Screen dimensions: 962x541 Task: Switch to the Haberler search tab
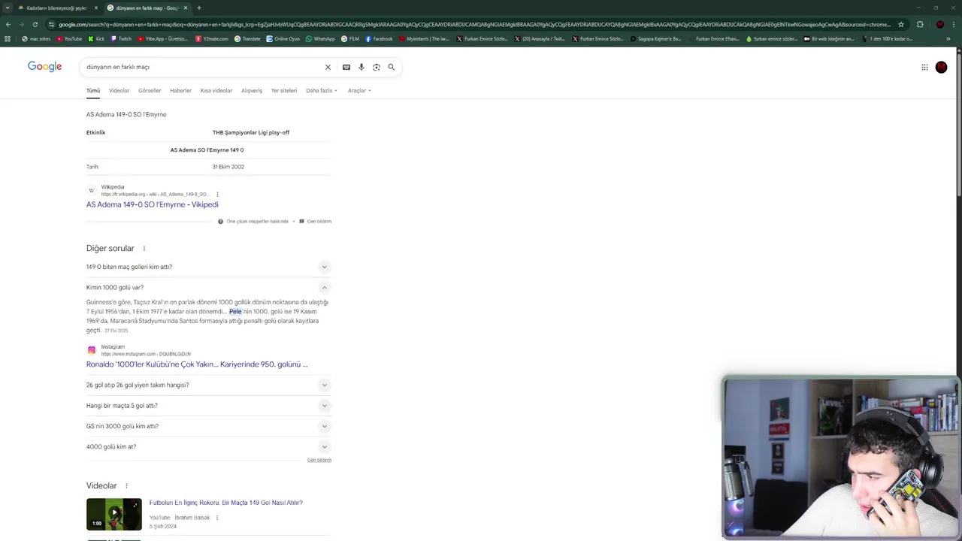[x=180, y=90]
